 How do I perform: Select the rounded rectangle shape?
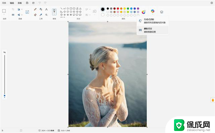pos(74,8)
